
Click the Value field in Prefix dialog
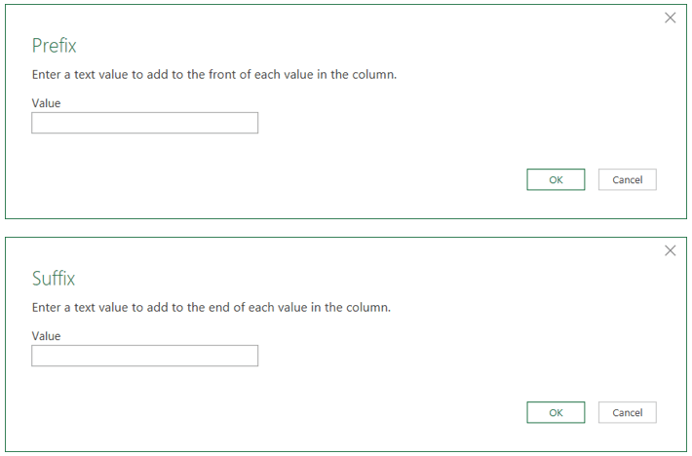click(x=144, y=123)
